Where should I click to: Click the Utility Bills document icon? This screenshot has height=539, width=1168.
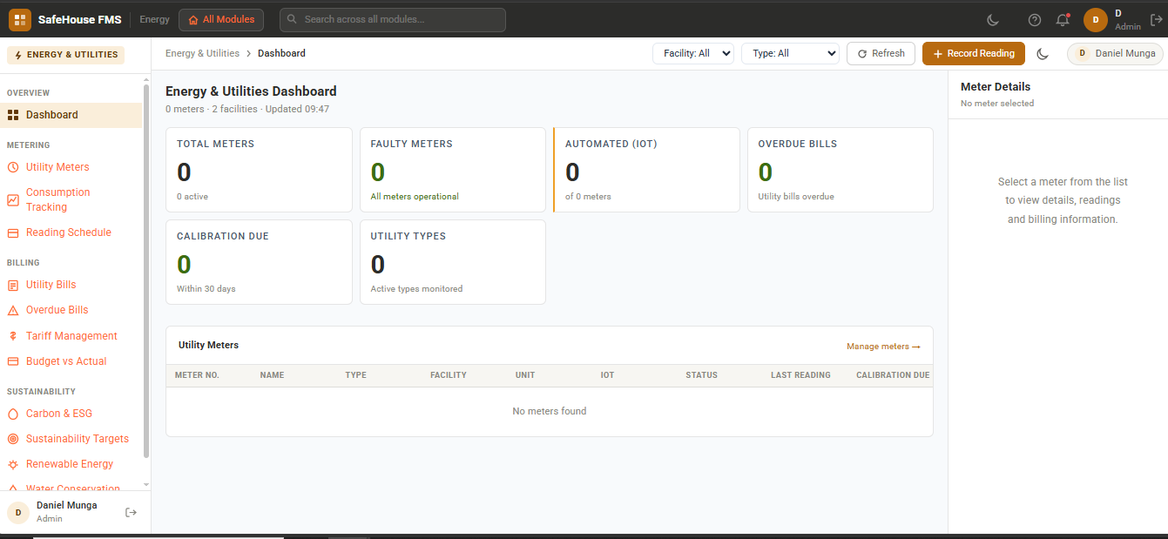click(x=13, y=285)
